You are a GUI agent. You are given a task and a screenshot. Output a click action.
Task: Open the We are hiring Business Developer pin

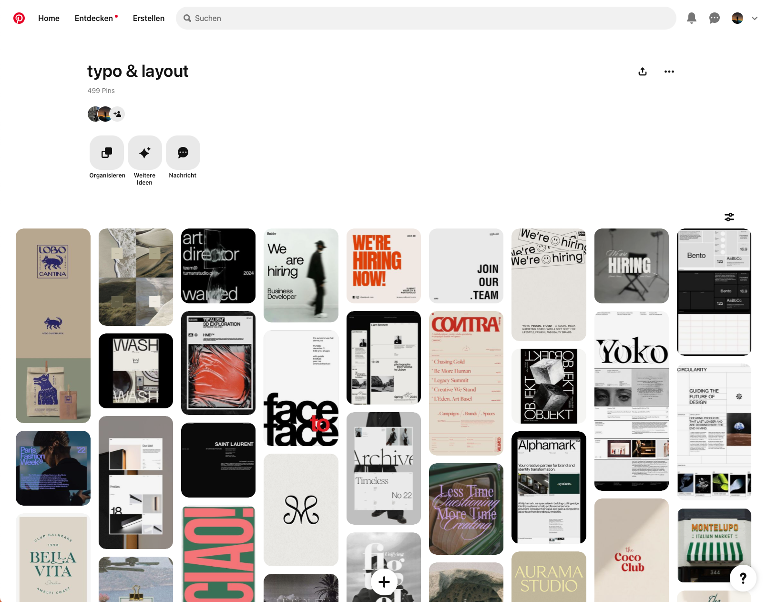[301, 275]
